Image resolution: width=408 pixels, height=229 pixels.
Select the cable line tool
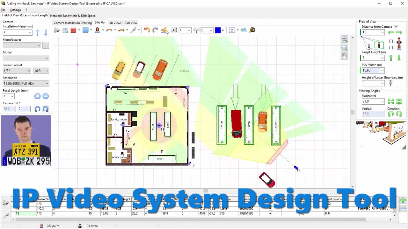coord(134,30)
